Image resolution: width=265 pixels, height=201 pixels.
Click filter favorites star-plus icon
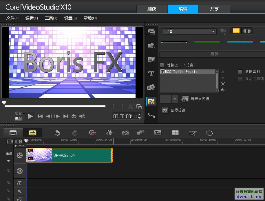(223, 90)
